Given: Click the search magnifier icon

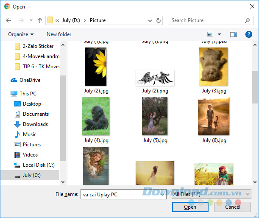Looking at the screenshot, I should (x=248, y=20).
